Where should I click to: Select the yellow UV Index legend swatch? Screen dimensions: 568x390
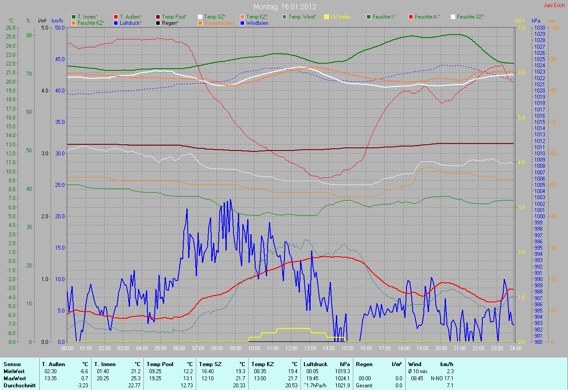point(327,17)
